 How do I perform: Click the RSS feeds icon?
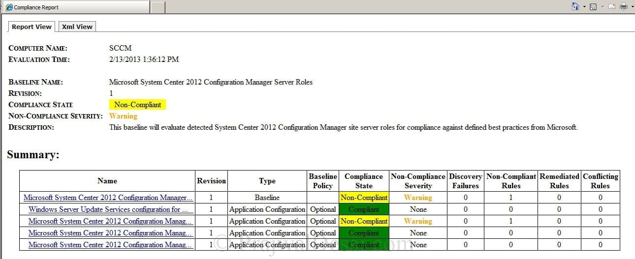click(593, 7)
